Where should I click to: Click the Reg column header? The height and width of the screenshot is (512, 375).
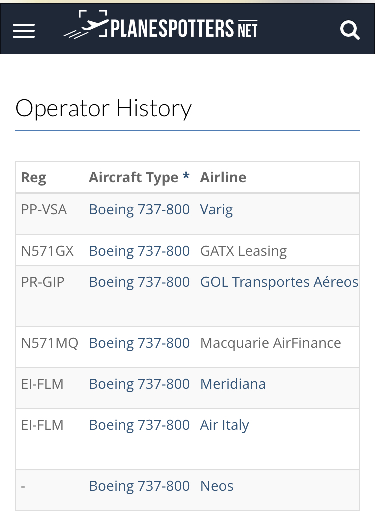tap(33, 178)
